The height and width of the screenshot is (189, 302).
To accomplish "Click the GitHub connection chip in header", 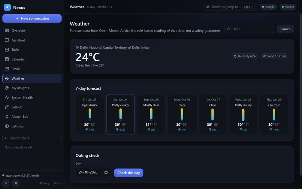I will [x=288, y=7].
